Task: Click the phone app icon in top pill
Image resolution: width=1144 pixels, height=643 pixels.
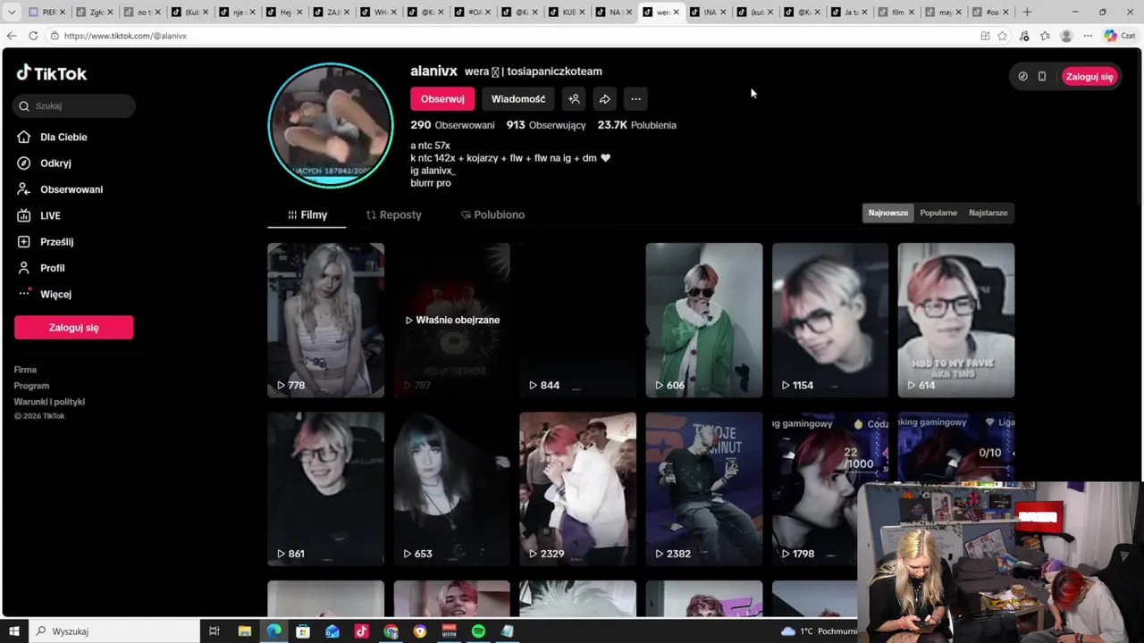Action: [1041, 77]
